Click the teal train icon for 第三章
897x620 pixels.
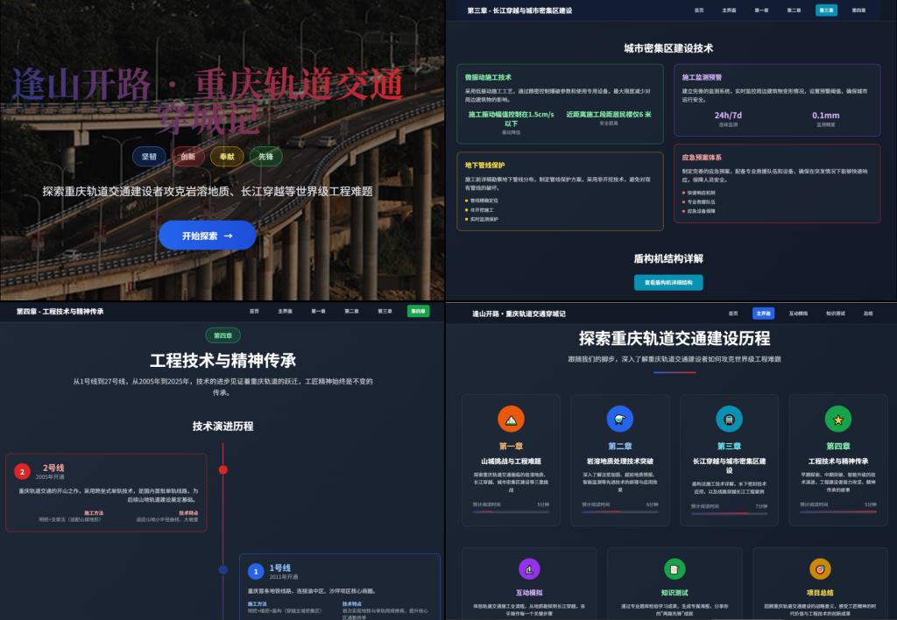click(x=729, y=419)
